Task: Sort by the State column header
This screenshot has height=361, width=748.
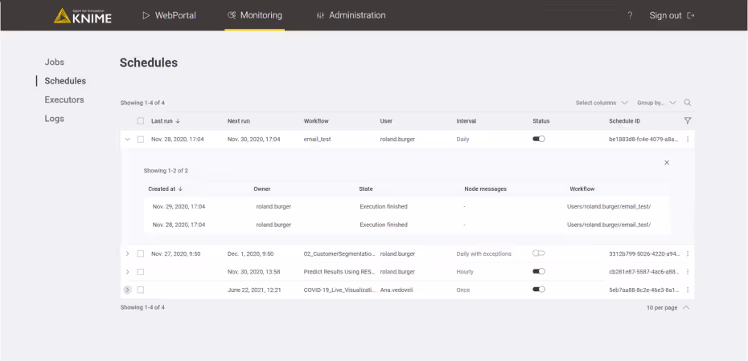Action: tap(366, 189)
